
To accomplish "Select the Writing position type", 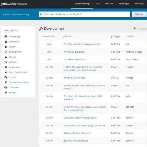I will pyautogui.click(x=12, y=93).
